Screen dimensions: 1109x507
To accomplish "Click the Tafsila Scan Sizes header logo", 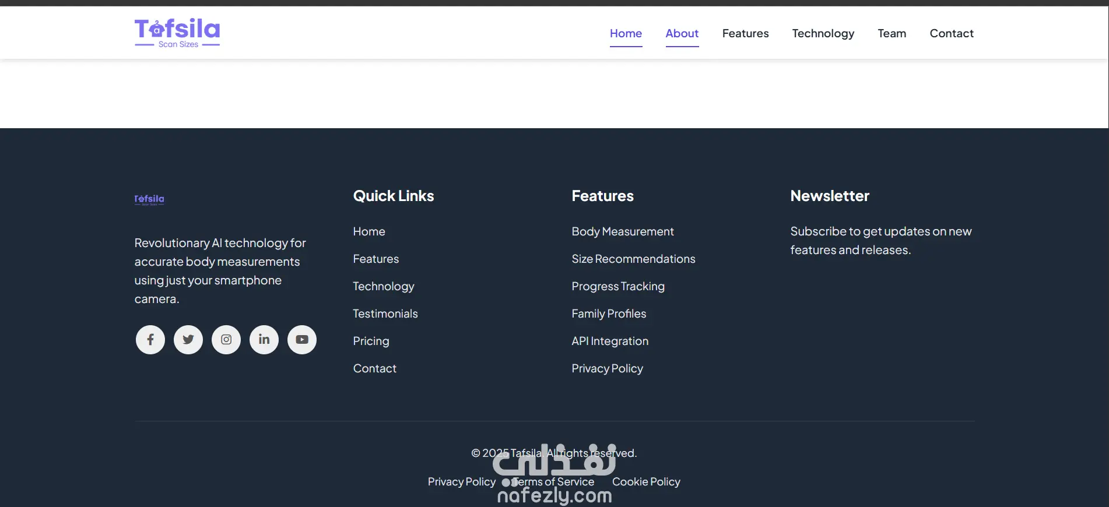I will [177, 33].
